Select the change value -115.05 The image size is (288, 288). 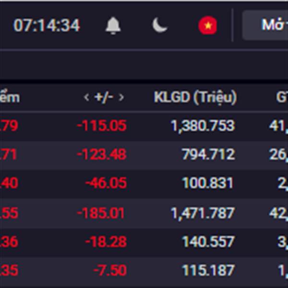point(102,126)
